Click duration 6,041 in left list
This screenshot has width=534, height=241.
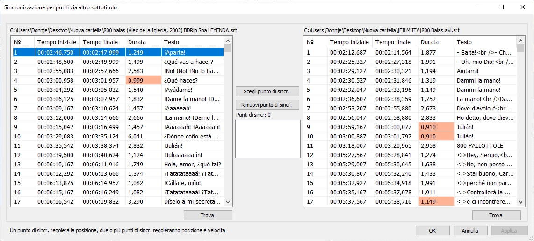click(143, 137)
